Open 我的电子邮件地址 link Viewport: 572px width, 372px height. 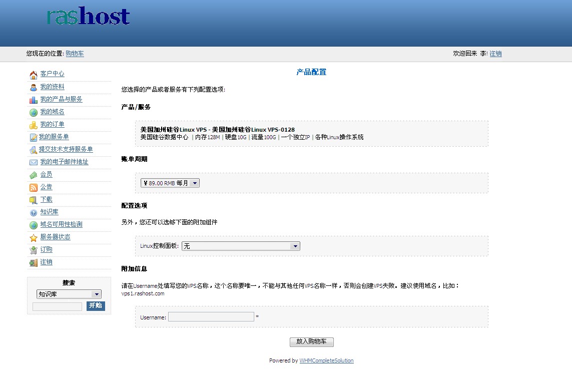coord(64,161)
